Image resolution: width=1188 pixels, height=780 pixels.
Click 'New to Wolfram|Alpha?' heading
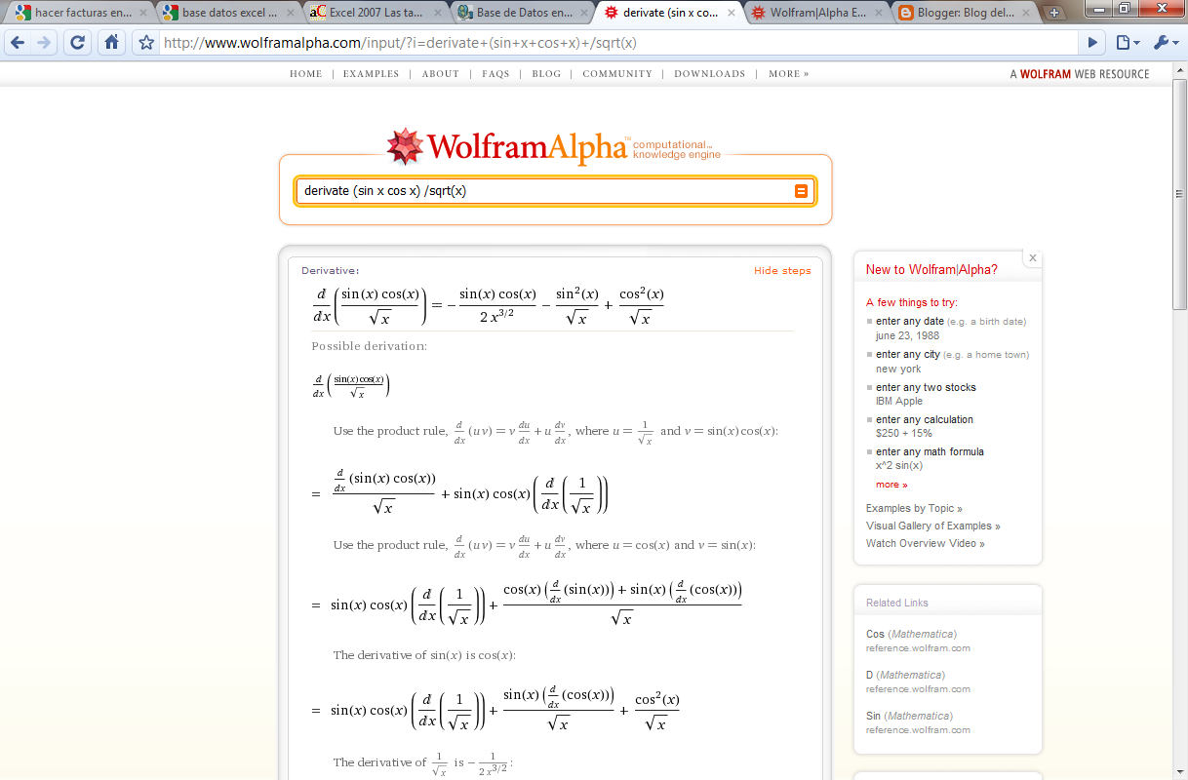(x=931, y=270)
